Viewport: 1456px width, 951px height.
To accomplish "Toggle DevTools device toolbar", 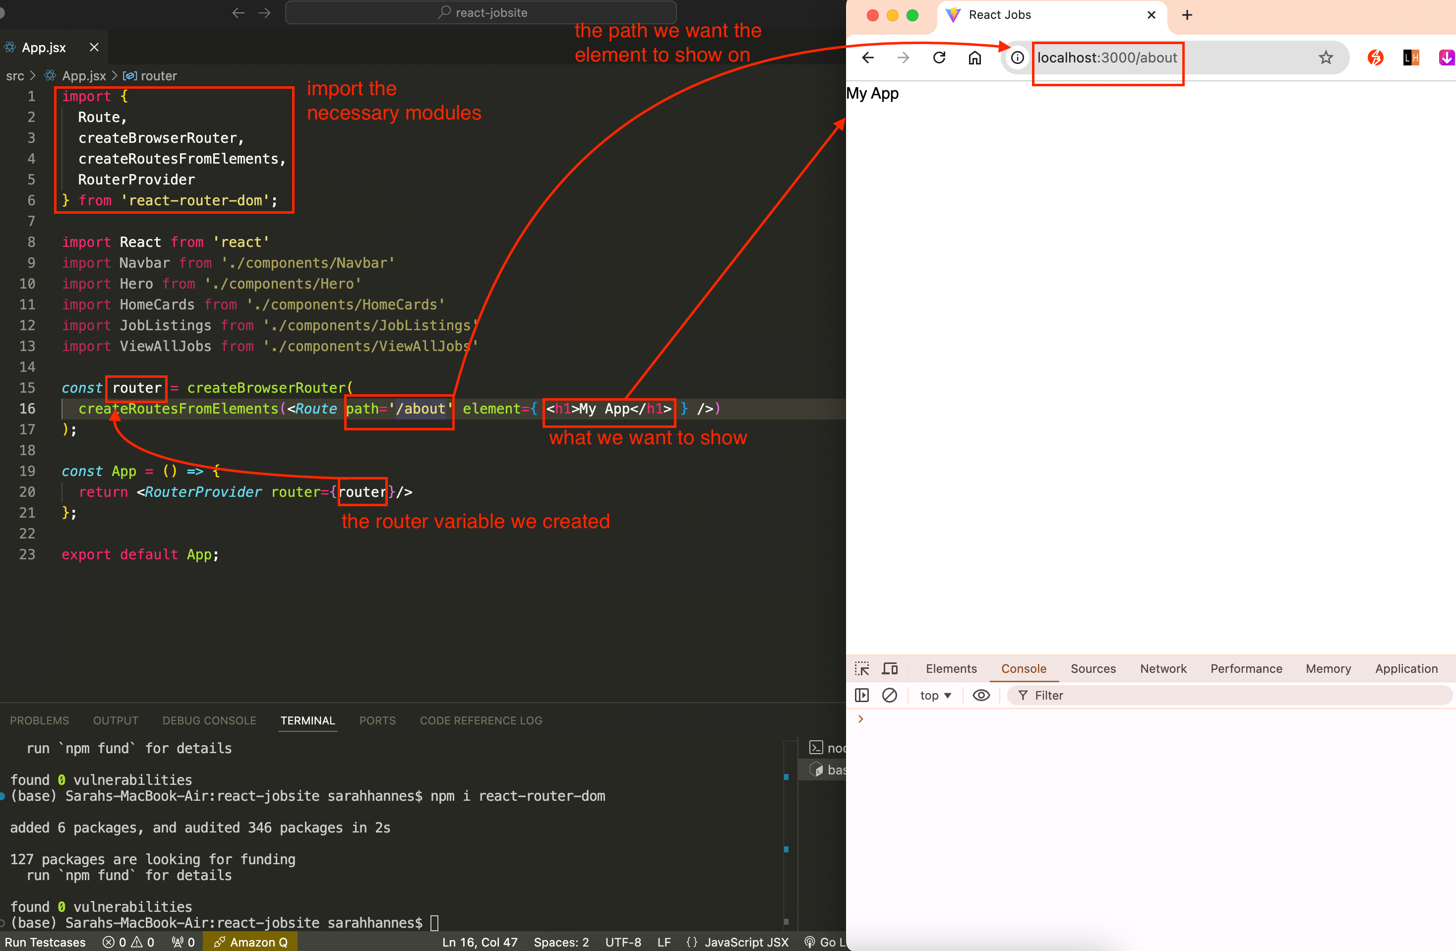I will tap(890, 668).
